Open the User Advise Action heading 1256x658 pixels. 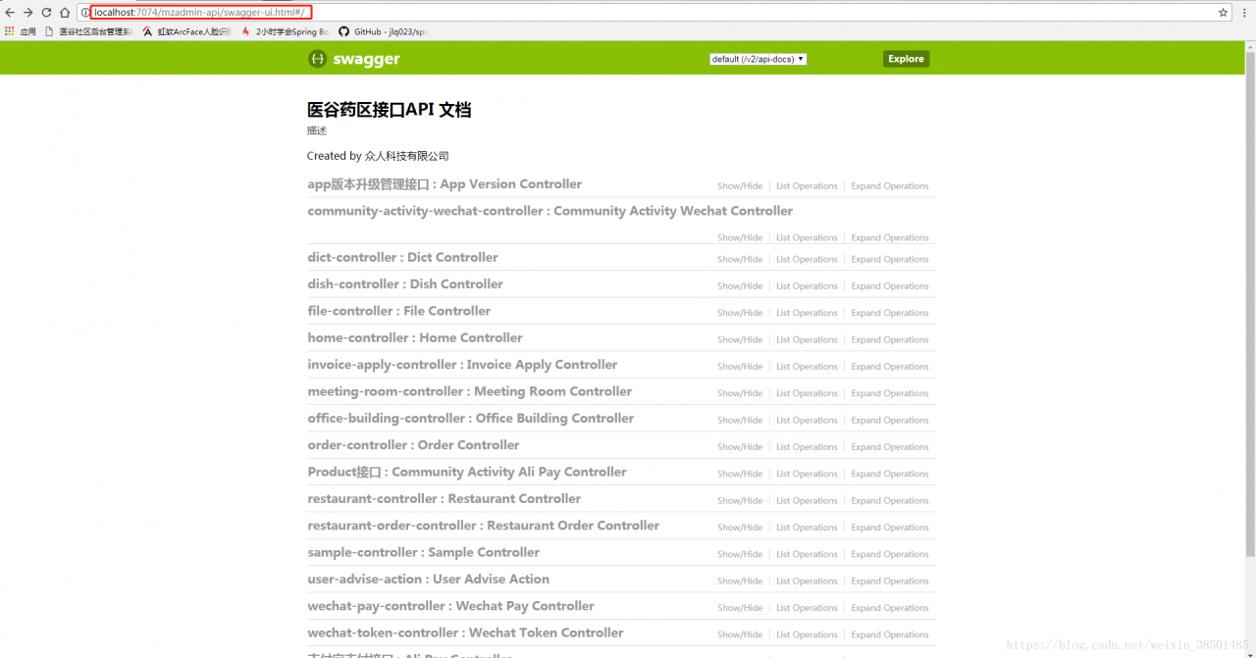point(428,579)
